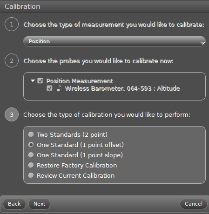This screenshot has width=209, height=214.
Task: Uncheck the Wireless Barometer Altitude checkbox
Action: (x=49, y=88)
